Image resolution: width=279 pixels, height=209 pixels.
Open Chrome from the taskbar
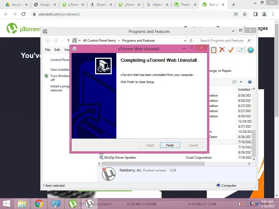tap(39, 204)
